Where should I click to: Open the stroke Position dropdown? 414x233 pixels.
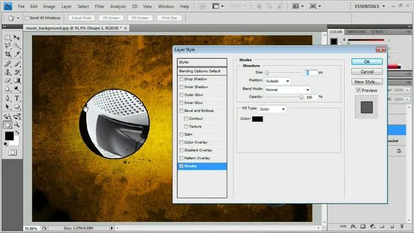point(278,81)
